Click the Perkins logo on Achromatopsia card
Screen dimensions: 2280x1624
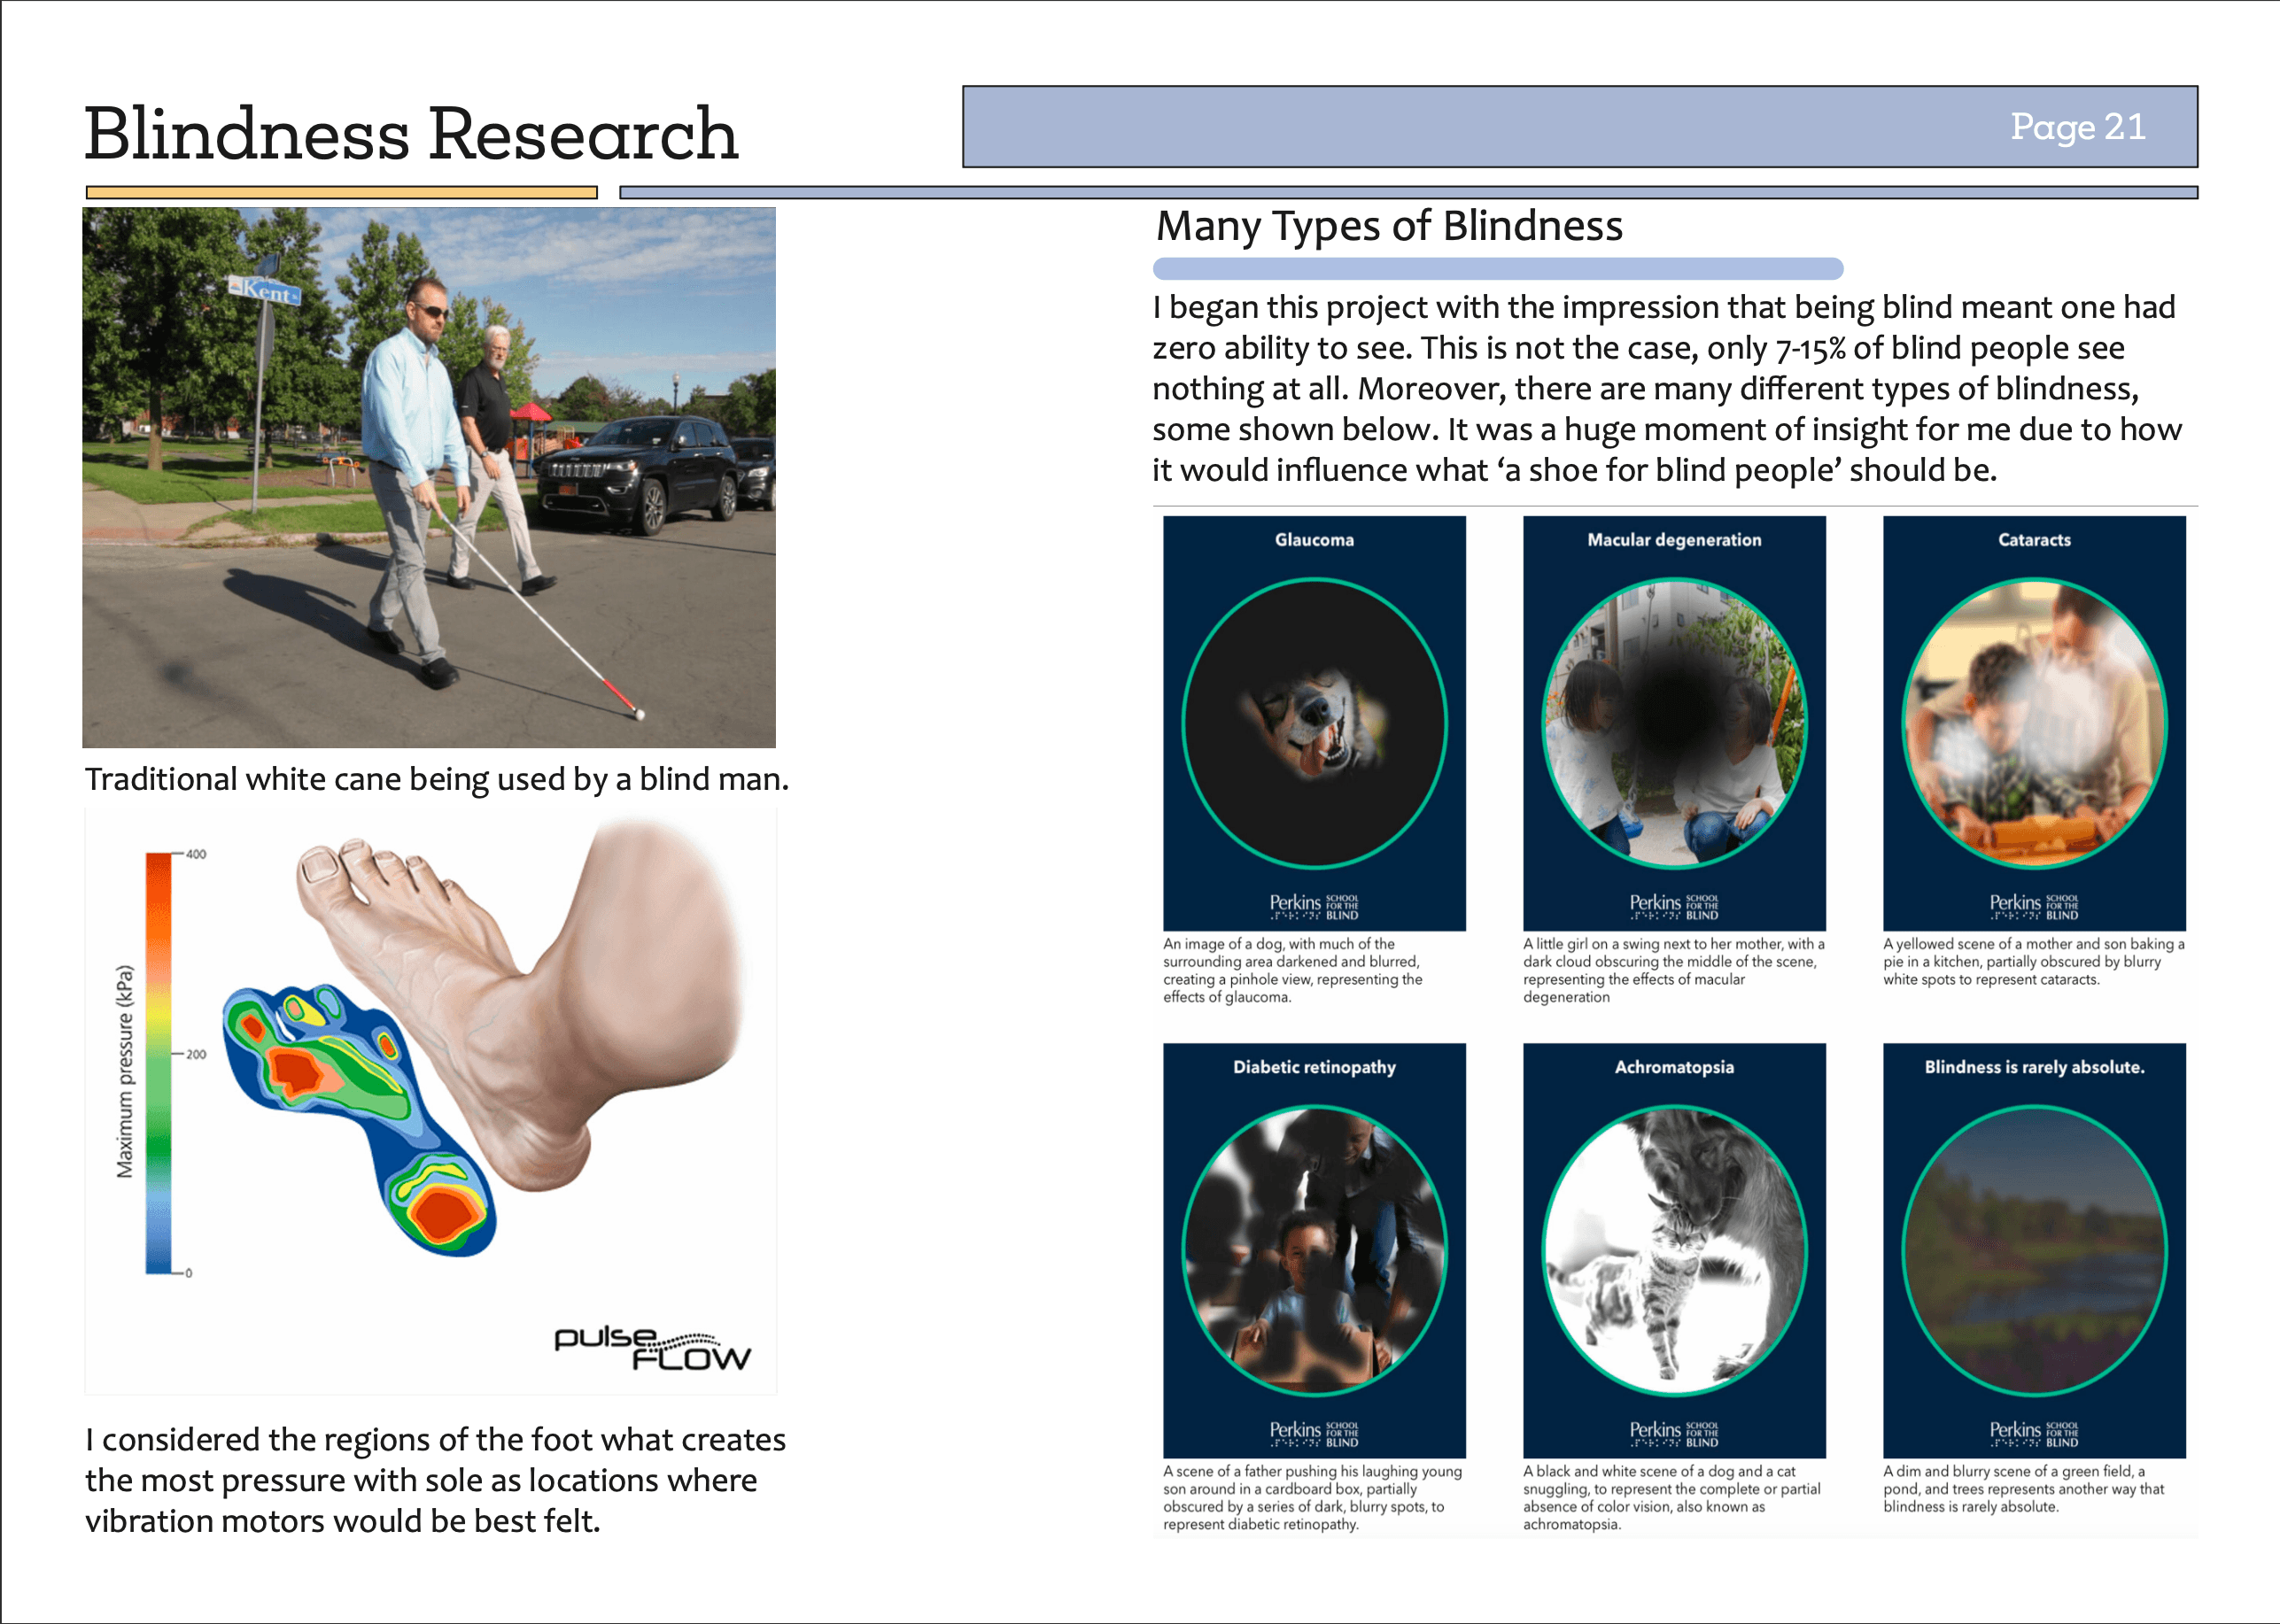tap(1674, 1434)
